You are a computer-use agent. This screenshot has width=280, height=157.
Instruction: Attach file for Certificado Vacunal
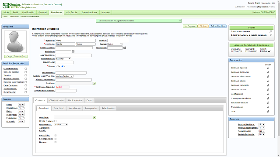[x=268, y=90]
